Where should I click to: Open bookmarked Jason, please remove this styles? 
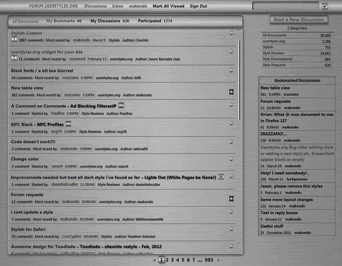291,186
